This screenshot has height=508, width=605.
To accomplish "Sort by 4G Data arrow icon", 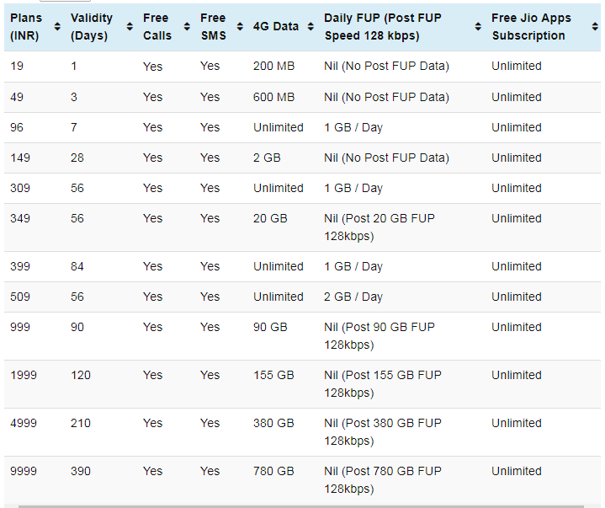I will point(310,26).
